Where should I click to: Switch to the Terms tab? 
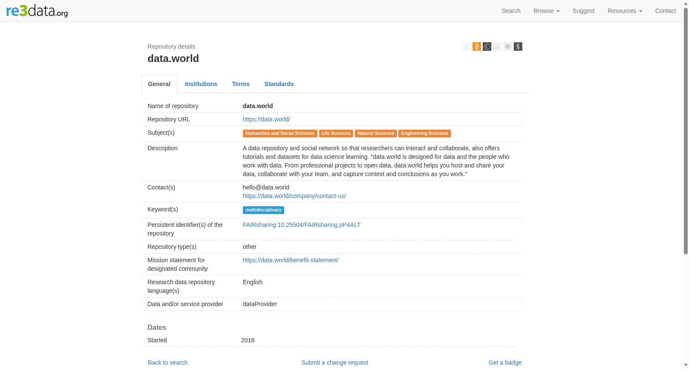click(x=241, y=84)
